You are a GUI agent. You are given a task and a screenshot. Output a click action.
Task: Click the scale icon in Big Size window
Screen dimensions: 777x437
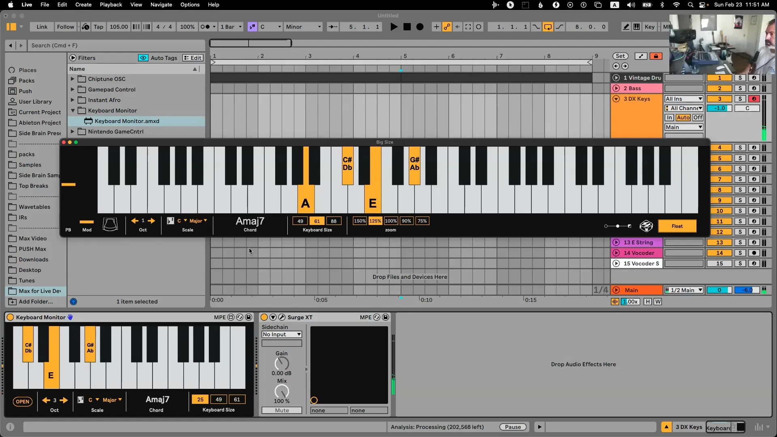(x=170, y=221)
